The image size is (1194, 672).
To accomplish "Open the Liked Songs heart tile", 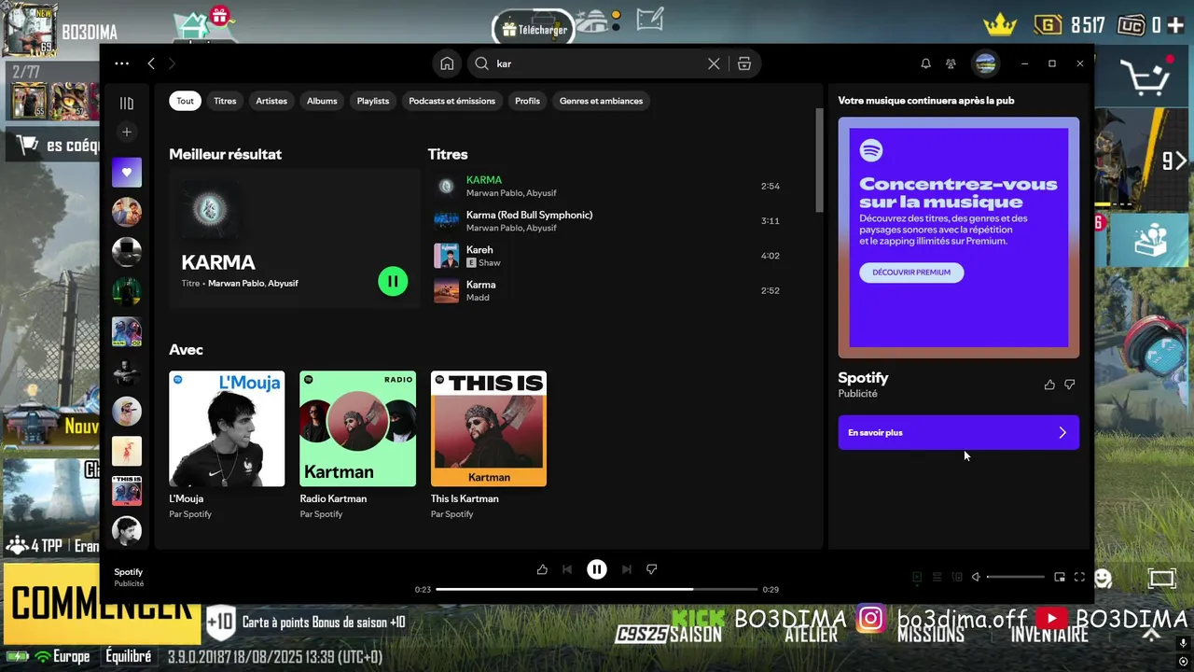I will [x=127, y=172].
